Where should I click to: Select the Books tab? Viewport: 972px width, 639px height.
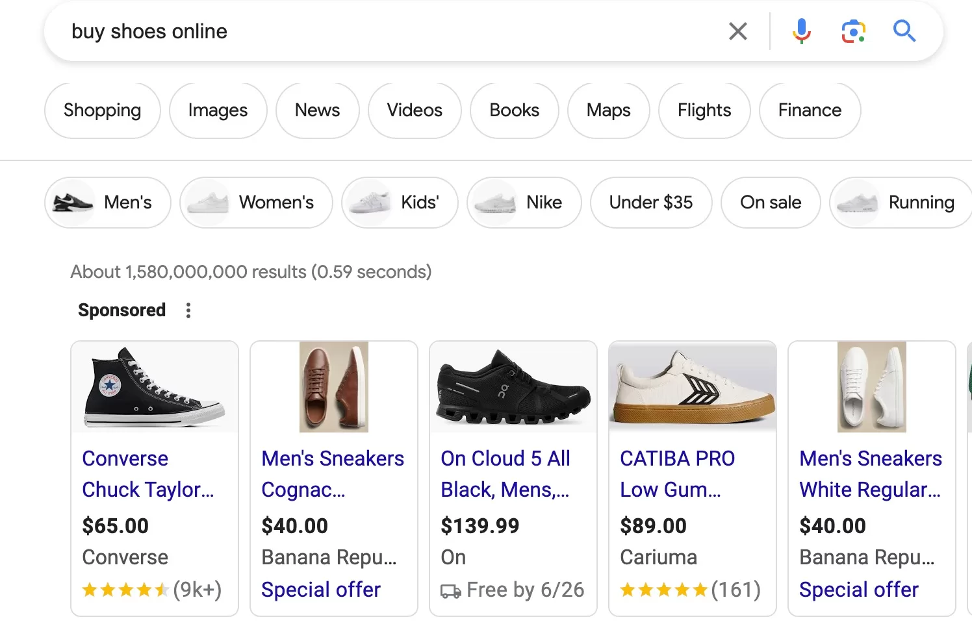pos(514,110)
